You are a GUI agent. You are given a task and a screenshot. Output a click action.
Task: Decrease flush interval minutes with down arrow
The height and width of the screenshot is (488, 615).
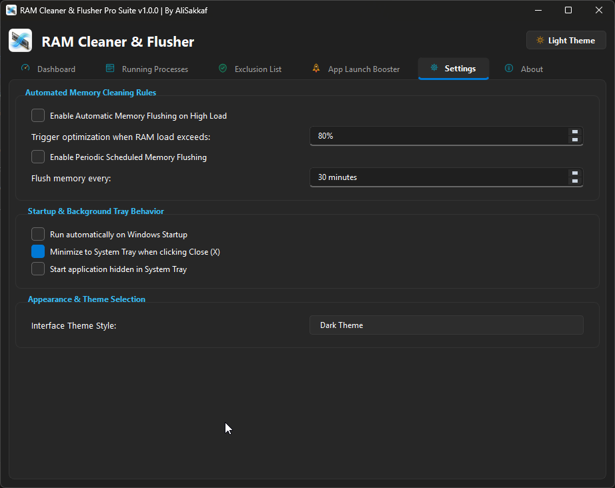click(x=574, y=181)
